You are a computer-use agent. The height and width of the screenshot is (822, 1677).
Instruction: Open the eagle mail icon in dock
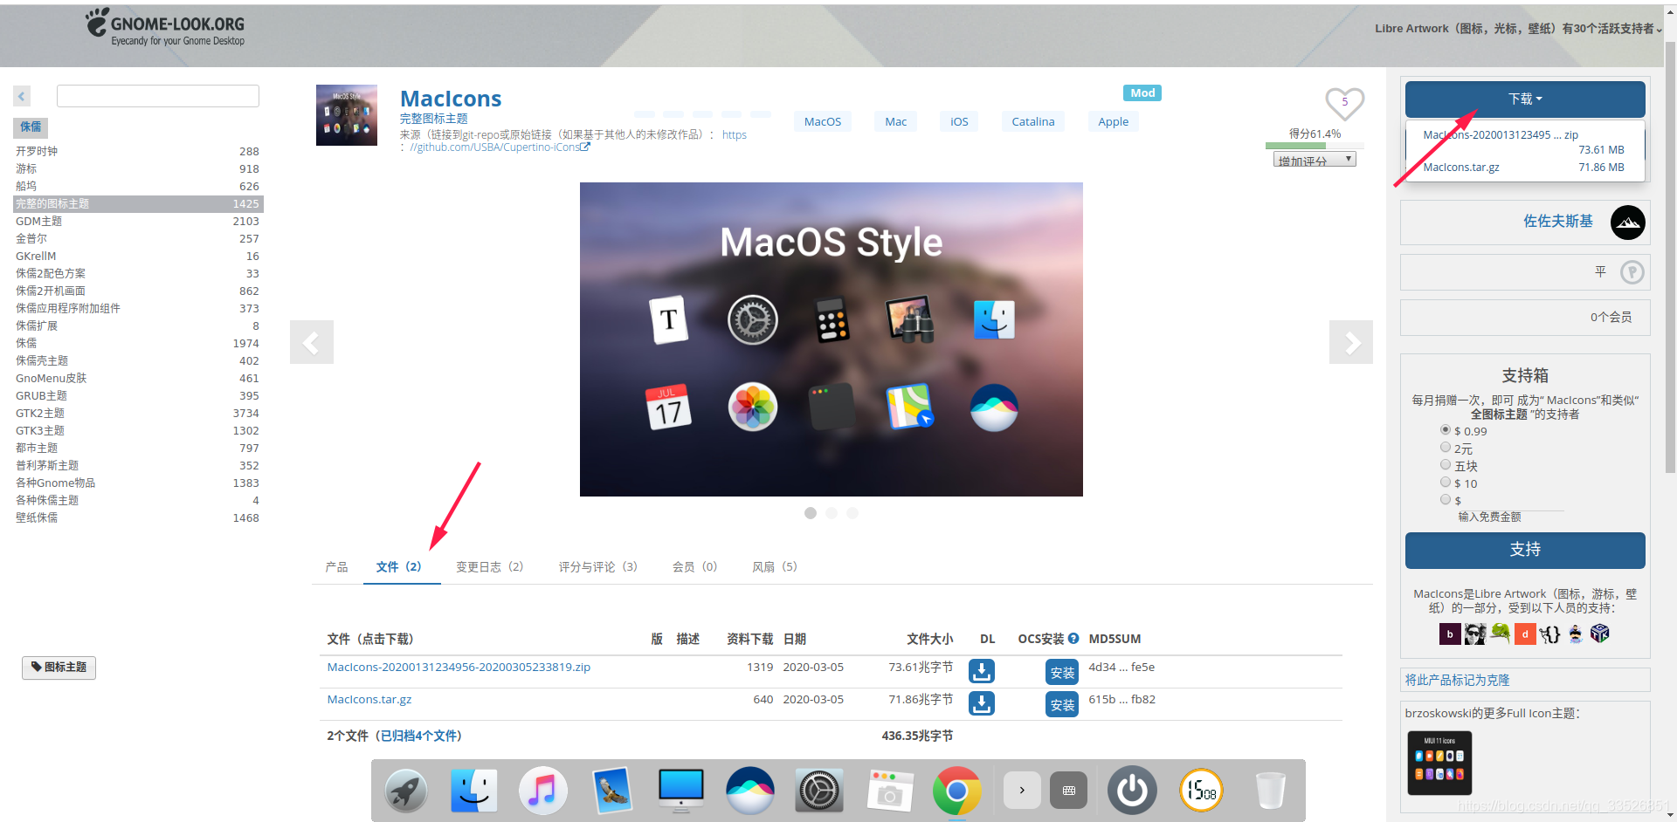(x=611, y=791)
